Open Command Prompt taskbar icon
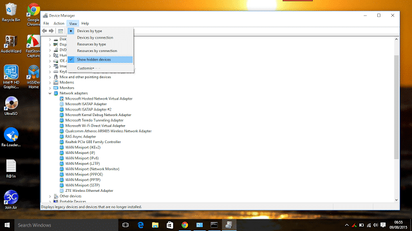 (214, 225)
